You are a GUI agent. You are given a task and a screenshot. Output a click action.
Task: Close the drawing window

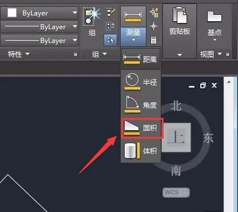(215, 85)
